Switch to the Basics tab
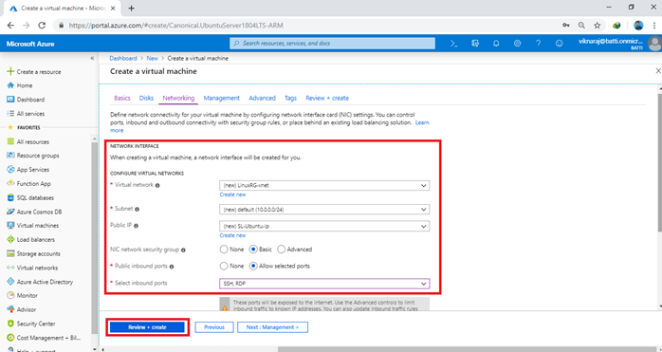 (122, 98)
